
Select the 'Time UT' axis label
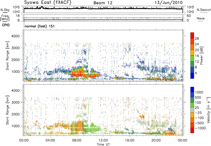103,144
